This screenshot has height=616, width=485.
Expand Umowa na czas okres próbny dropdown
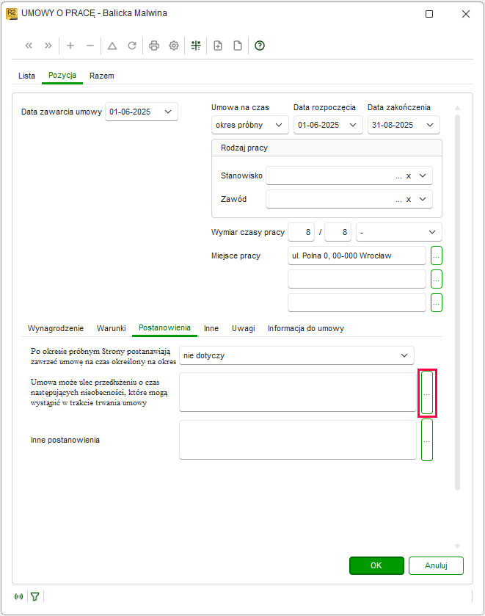click(x=279, y=125)
